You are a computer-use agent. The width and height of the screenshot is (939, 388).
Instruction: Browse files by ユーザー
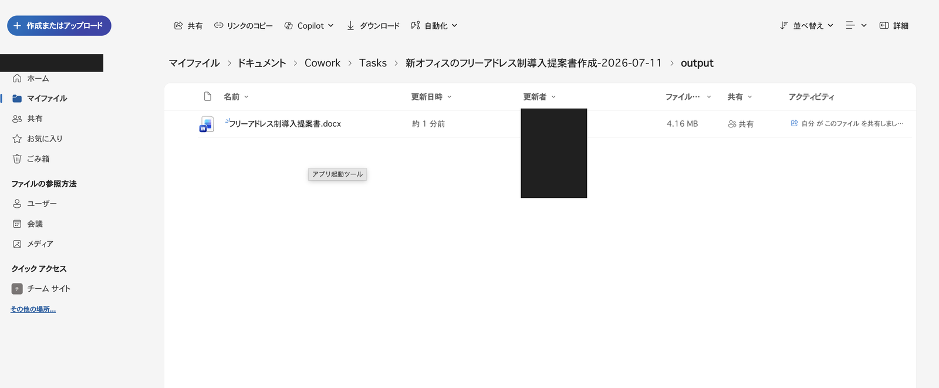(x=42, y=204)
